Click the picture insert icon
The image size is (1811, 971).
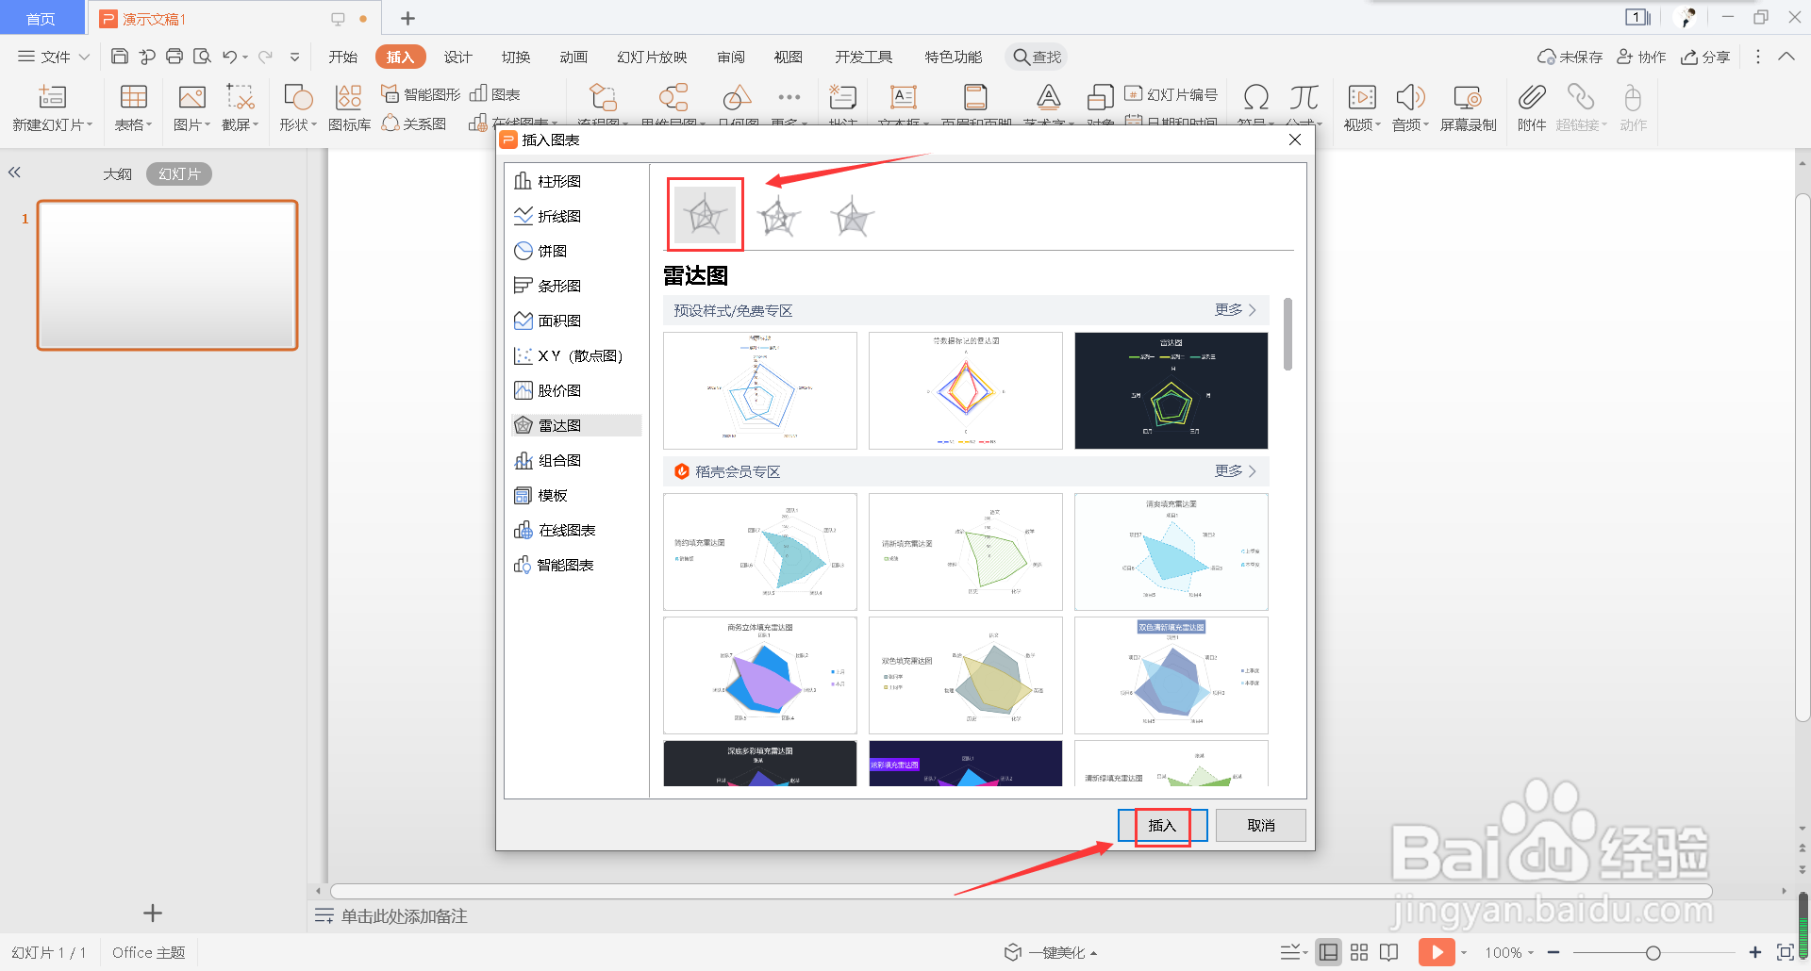[191, 97]
